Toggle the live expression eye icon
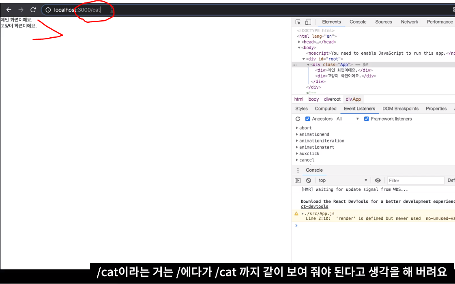The width and height of the screenshot is (455, 284). 378,180
